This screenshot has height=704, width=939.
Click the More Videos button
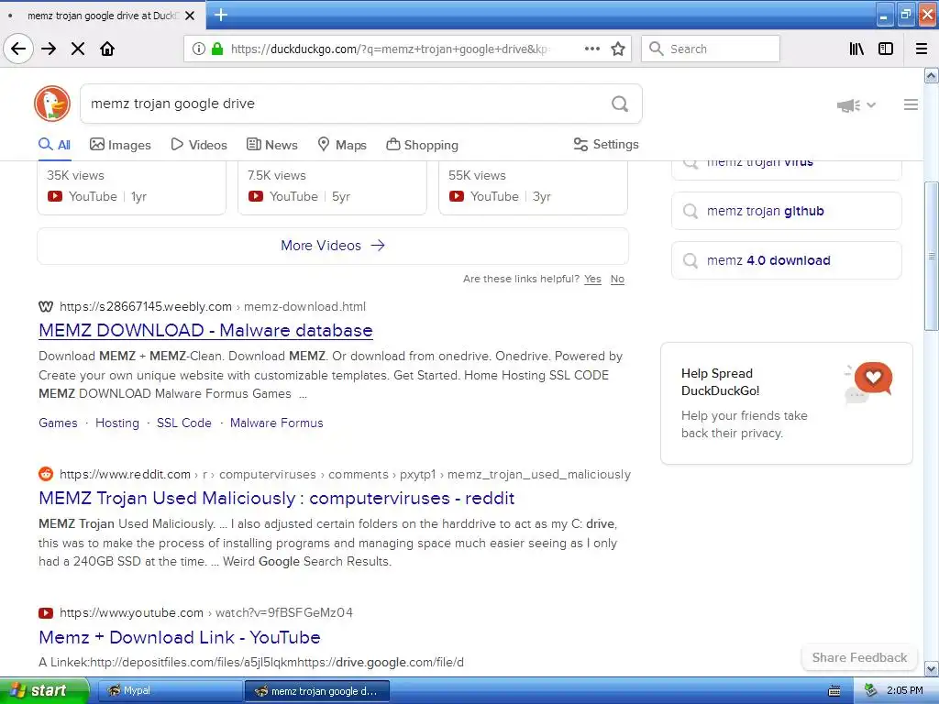(x=333, y=246)
